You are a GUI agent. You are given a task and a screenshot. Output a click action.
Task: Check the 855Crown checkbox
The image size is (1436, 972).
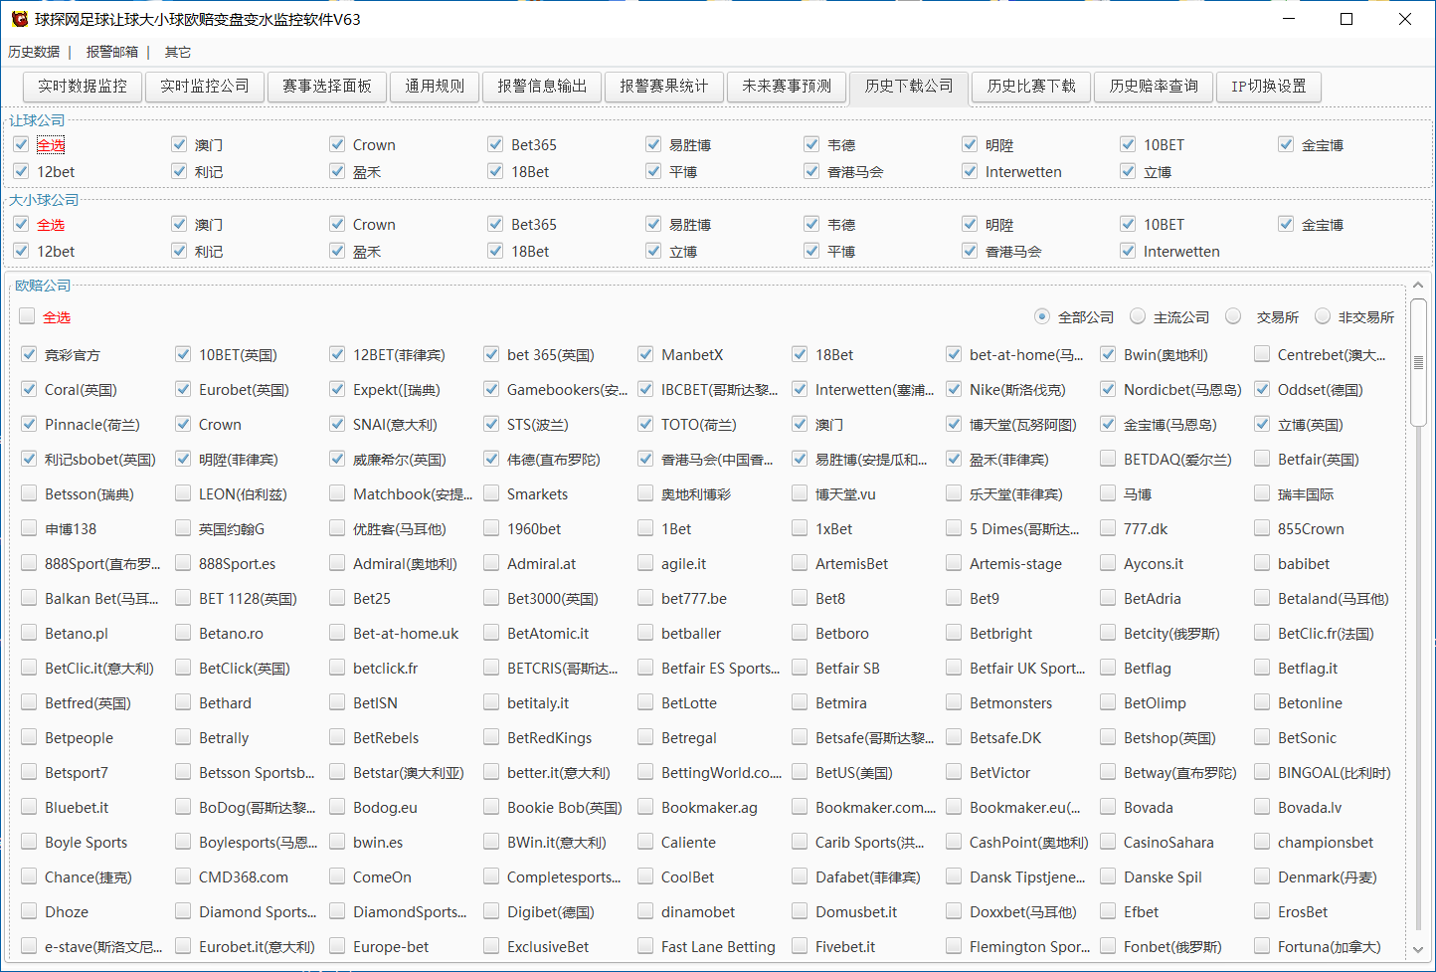tap(1262, 528)
